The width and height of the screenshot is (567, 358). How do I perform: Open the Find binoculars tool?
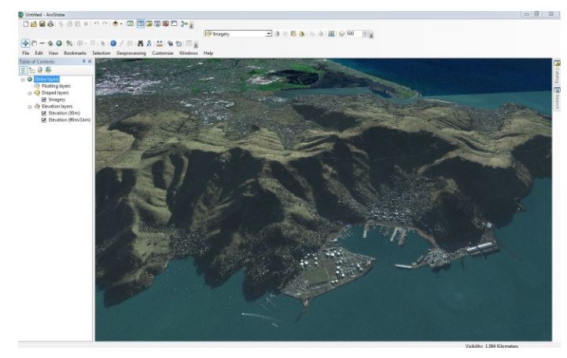(x=140, y=43)
